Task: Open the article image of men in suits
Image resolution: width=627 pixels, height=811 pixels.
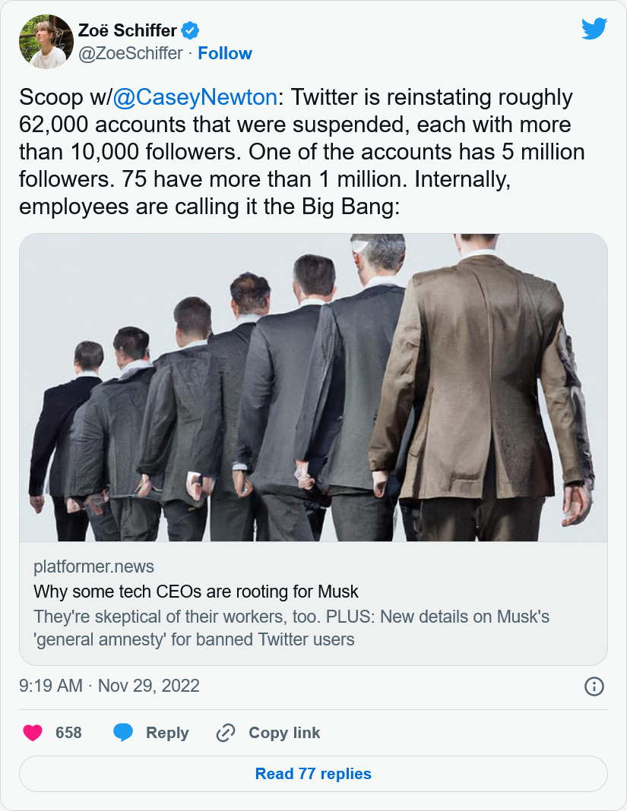Action: click(x=313, y=387)
